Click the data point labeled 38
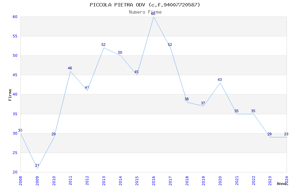The width and height of the screenshot is (290, 187). (x=187, y=102)
